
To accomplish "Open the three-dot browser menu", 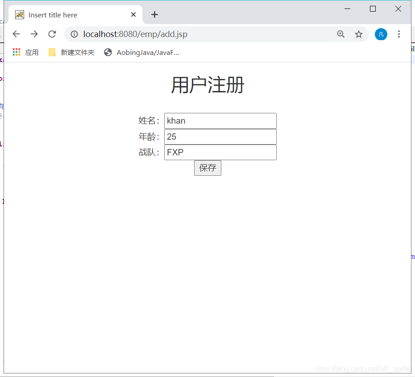I will click(x=398, y=34).
